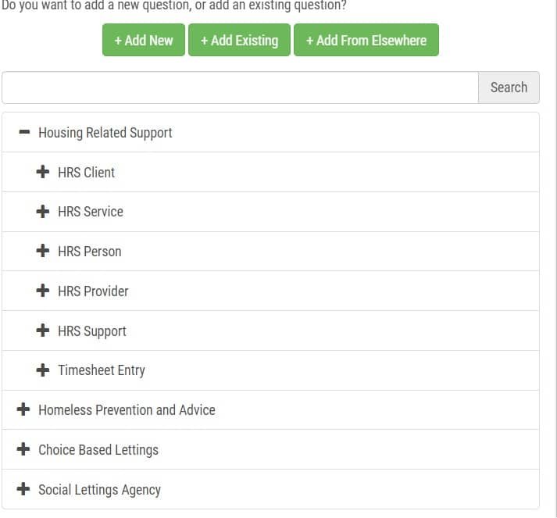557x518 pixels.
Task: Expand HRS Service with plus icon
Action: [43, 212]
